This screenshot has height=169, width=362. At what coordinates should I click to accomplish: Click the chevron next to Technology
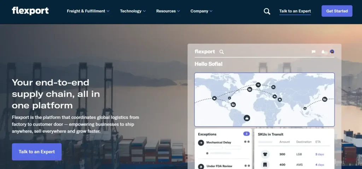[144, 11]
